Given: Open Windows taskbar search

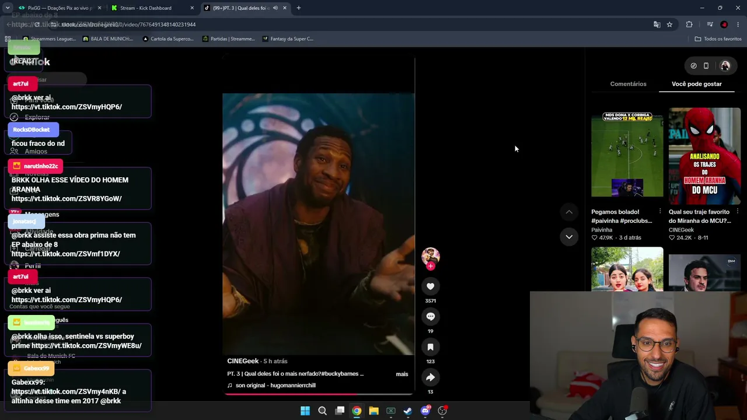Looking at the screenshot, I should coord(322,411).
